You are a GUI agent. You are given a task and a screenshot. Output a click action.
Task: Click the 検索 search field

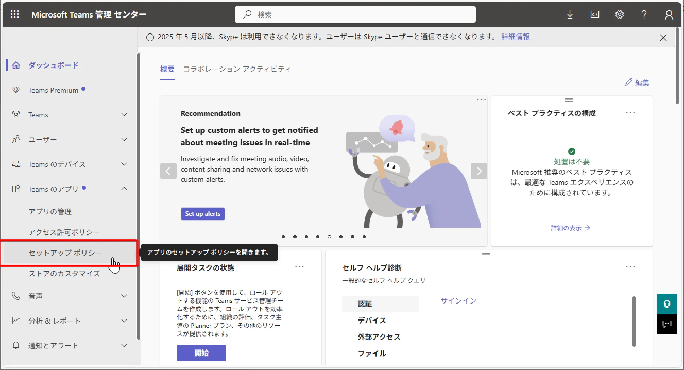click(355, 15)
